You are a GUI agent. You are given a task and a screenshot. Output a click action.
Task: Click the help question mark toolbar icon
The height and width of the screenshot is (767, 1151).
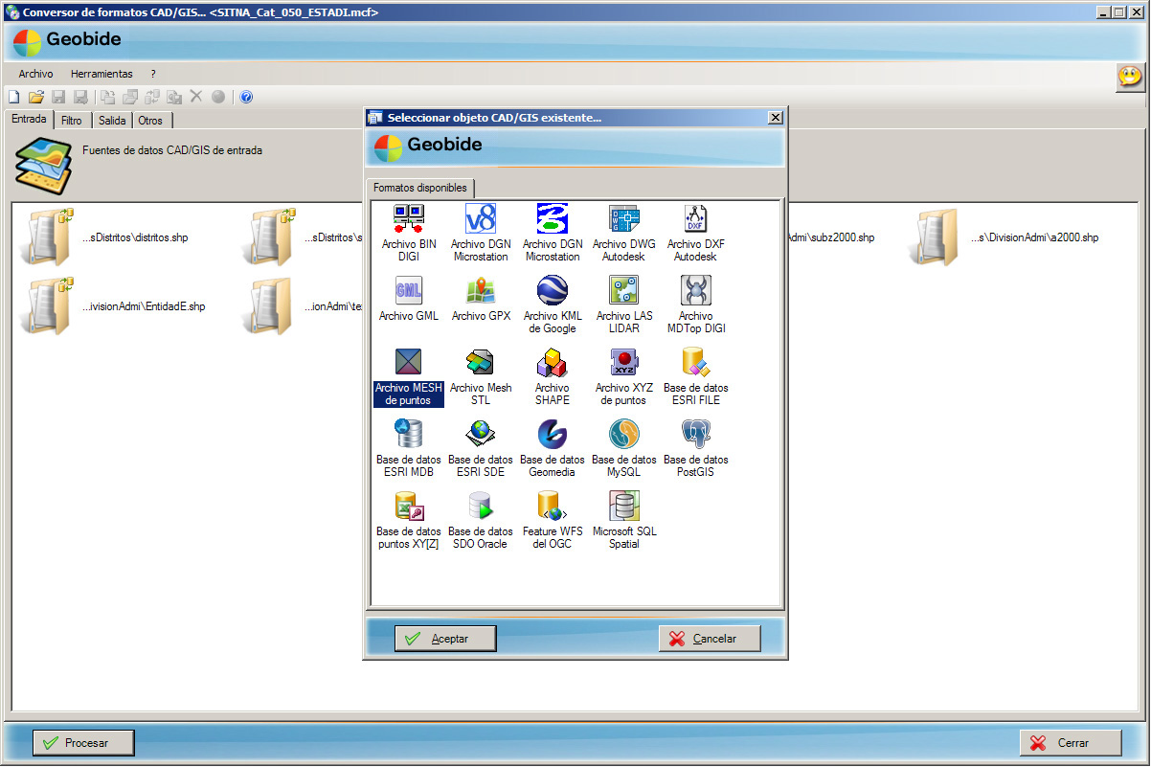click(x=246, y=97)
